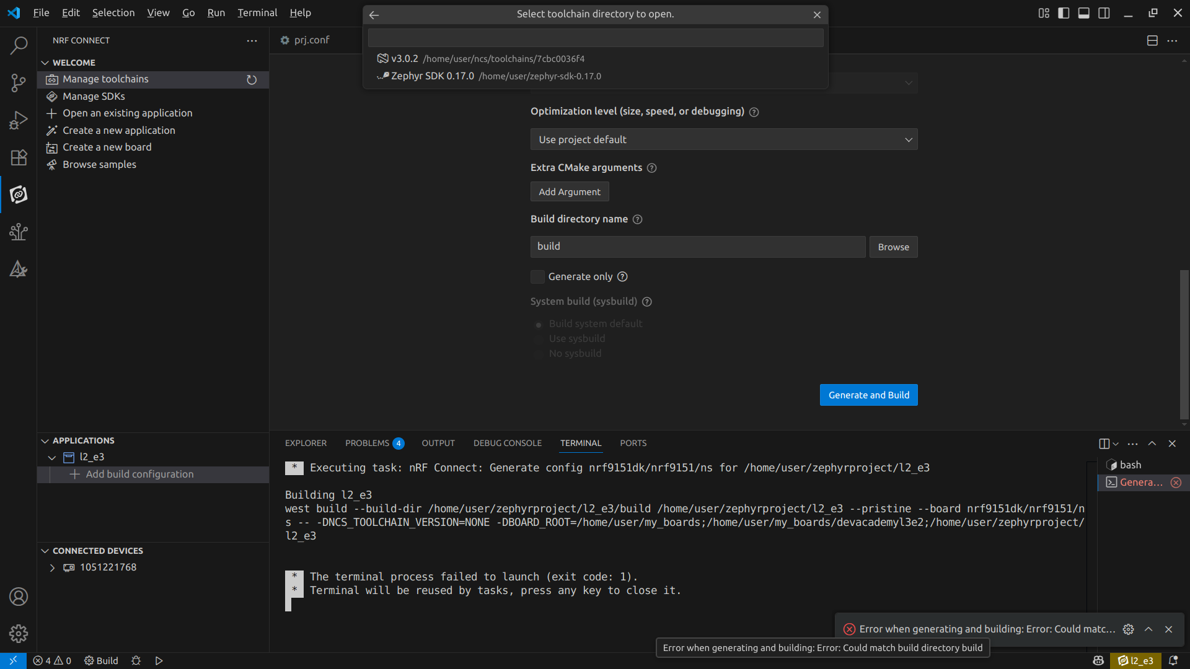The width and height of the screenshot is (1190, 669).
Task: Switch to PROBLEMS tab
Action: point(374,444)
